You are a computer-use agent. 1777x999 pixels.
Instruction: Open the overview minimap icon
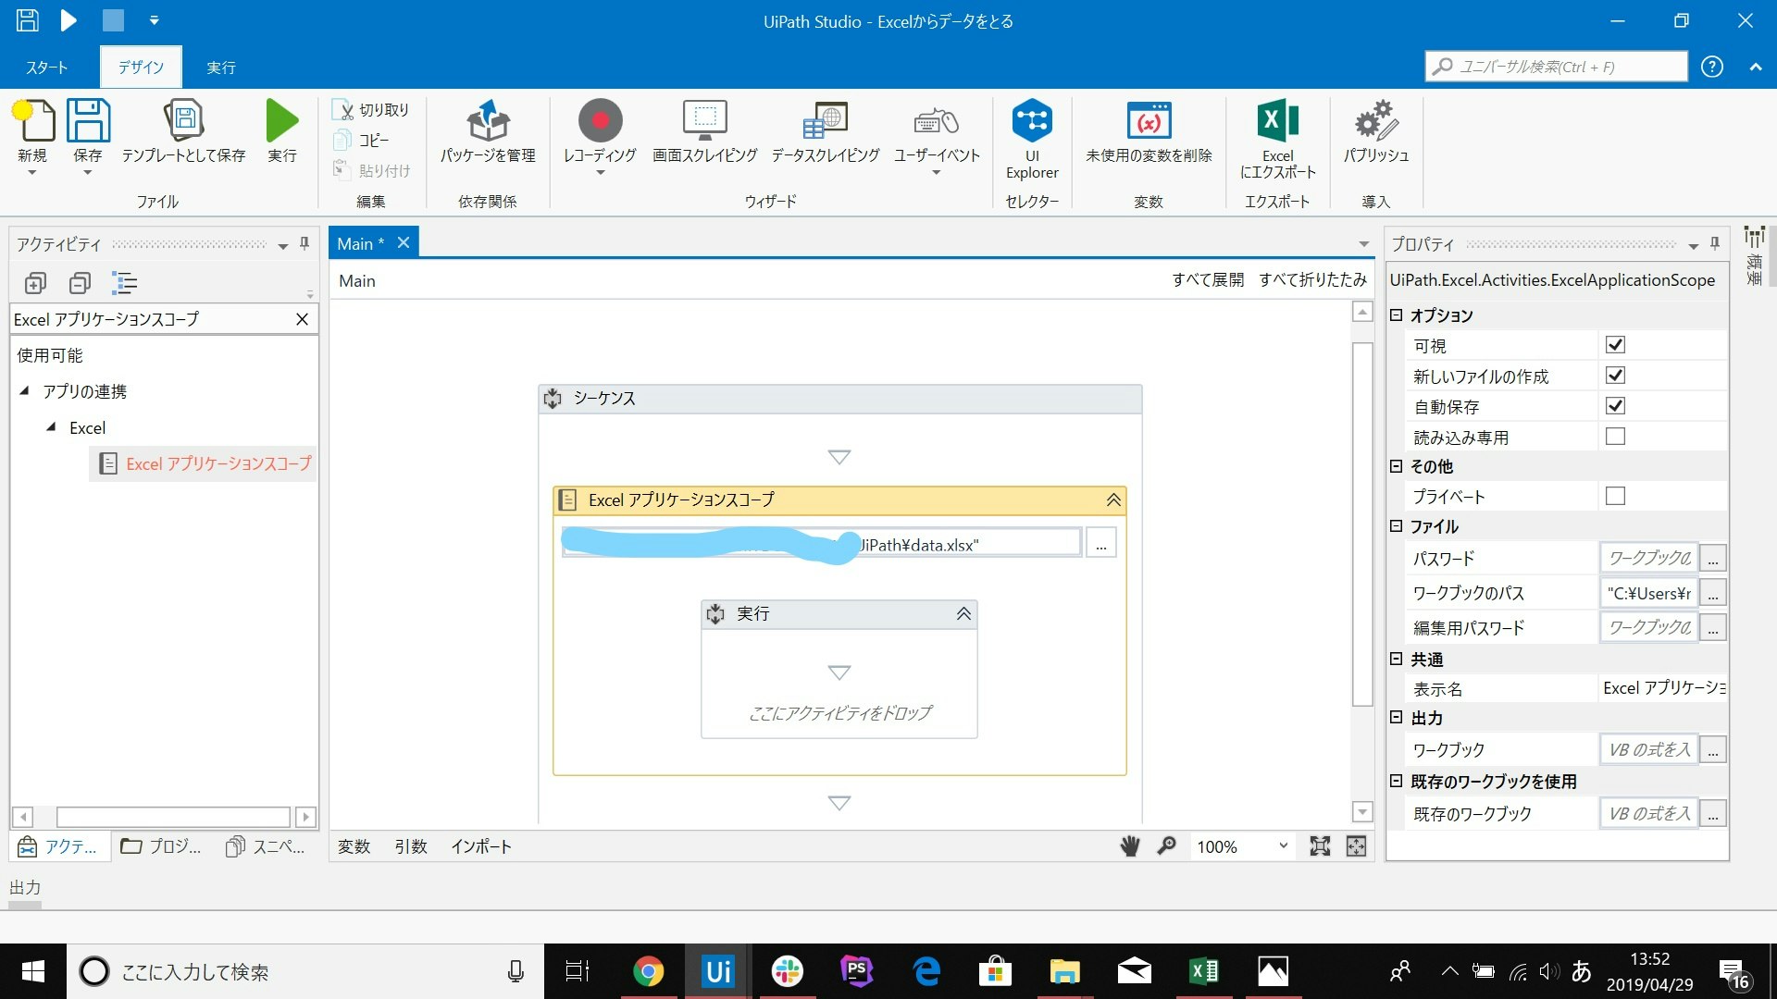pyautogui.click(x=1356, y=845)
